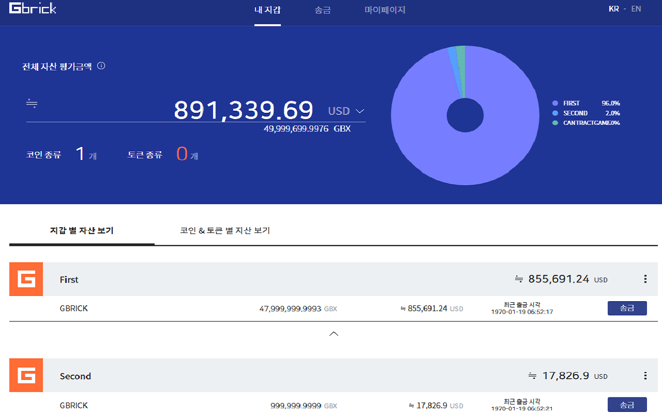The height and width of the screenshot is (414, 662).
Task: Click the 송금 button for the First wallet
Action: click(x=627, y=308)
